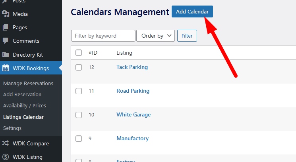The height and width of the screenshot is (162, 296).
Task: Click the WDK Compare shuffle icon
Action: click(6, 143)
